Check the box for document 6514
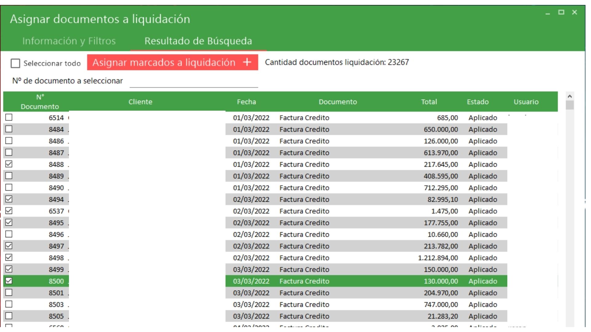This screenshot has width=591, height=332. 9,117
